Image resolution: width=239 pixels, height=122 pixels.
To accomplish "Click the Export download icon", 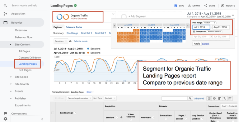I will 189,6.
